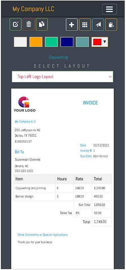Click the trash delete icon
Viewport: 126px width, 270px height.
pyautogui.click(x=29, y=24)
